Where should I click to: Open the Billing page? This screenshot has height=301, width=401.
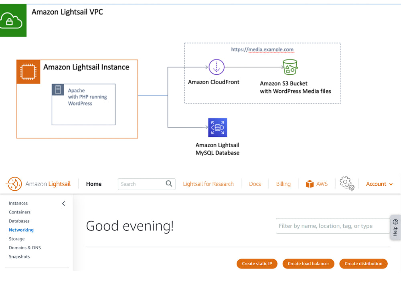click(283, 184)
